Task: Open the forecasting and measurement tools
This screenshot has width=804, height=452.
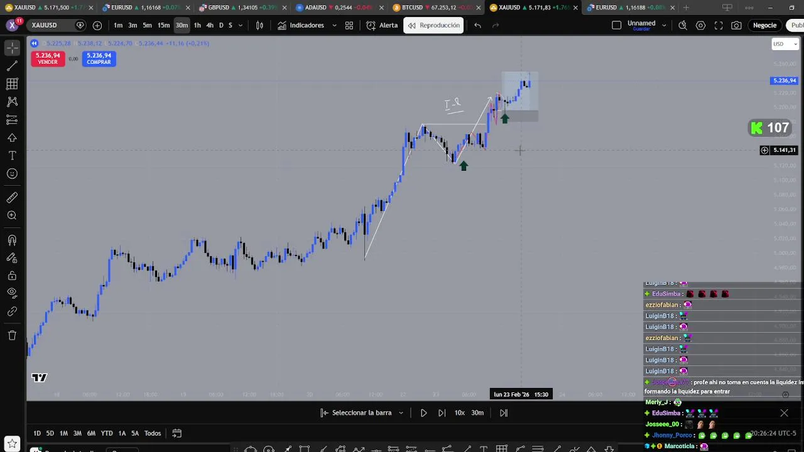Action: (12, 120)
